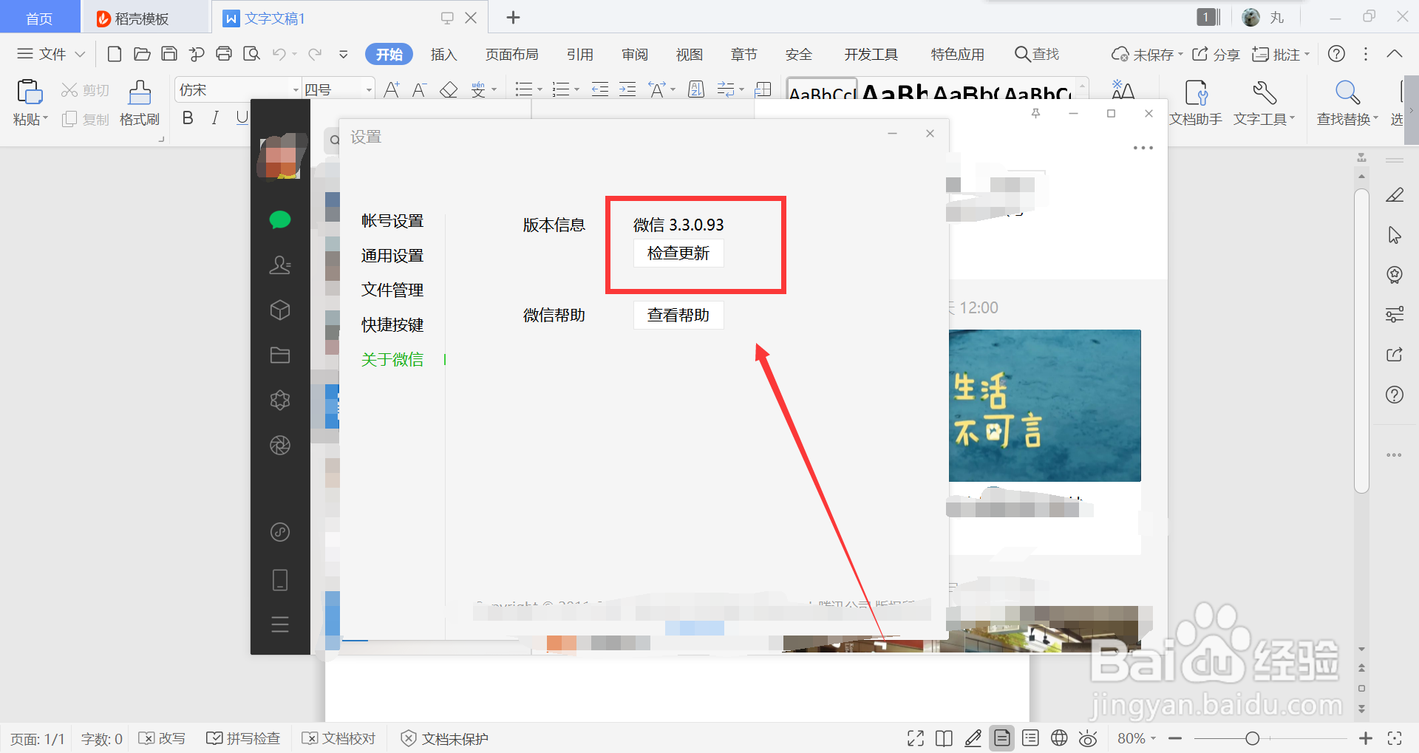Image resolution: width=1419 pixels, height=753 pixels.
Task: Open WeChat hamburger menu at sidebar bottom
Action: [x=280, y=624]
